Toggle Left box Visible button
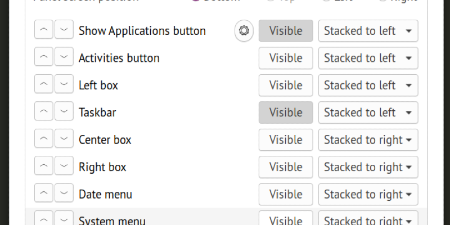This screenshot has height=225, width=450. pos(286,85)
